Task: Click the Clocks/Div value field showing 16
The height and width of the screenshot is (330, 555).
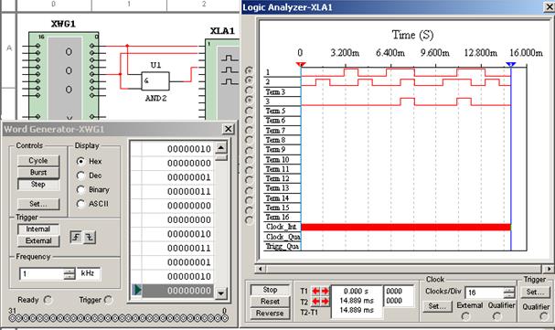Action: pyautogui.click(x=485, y=293)
